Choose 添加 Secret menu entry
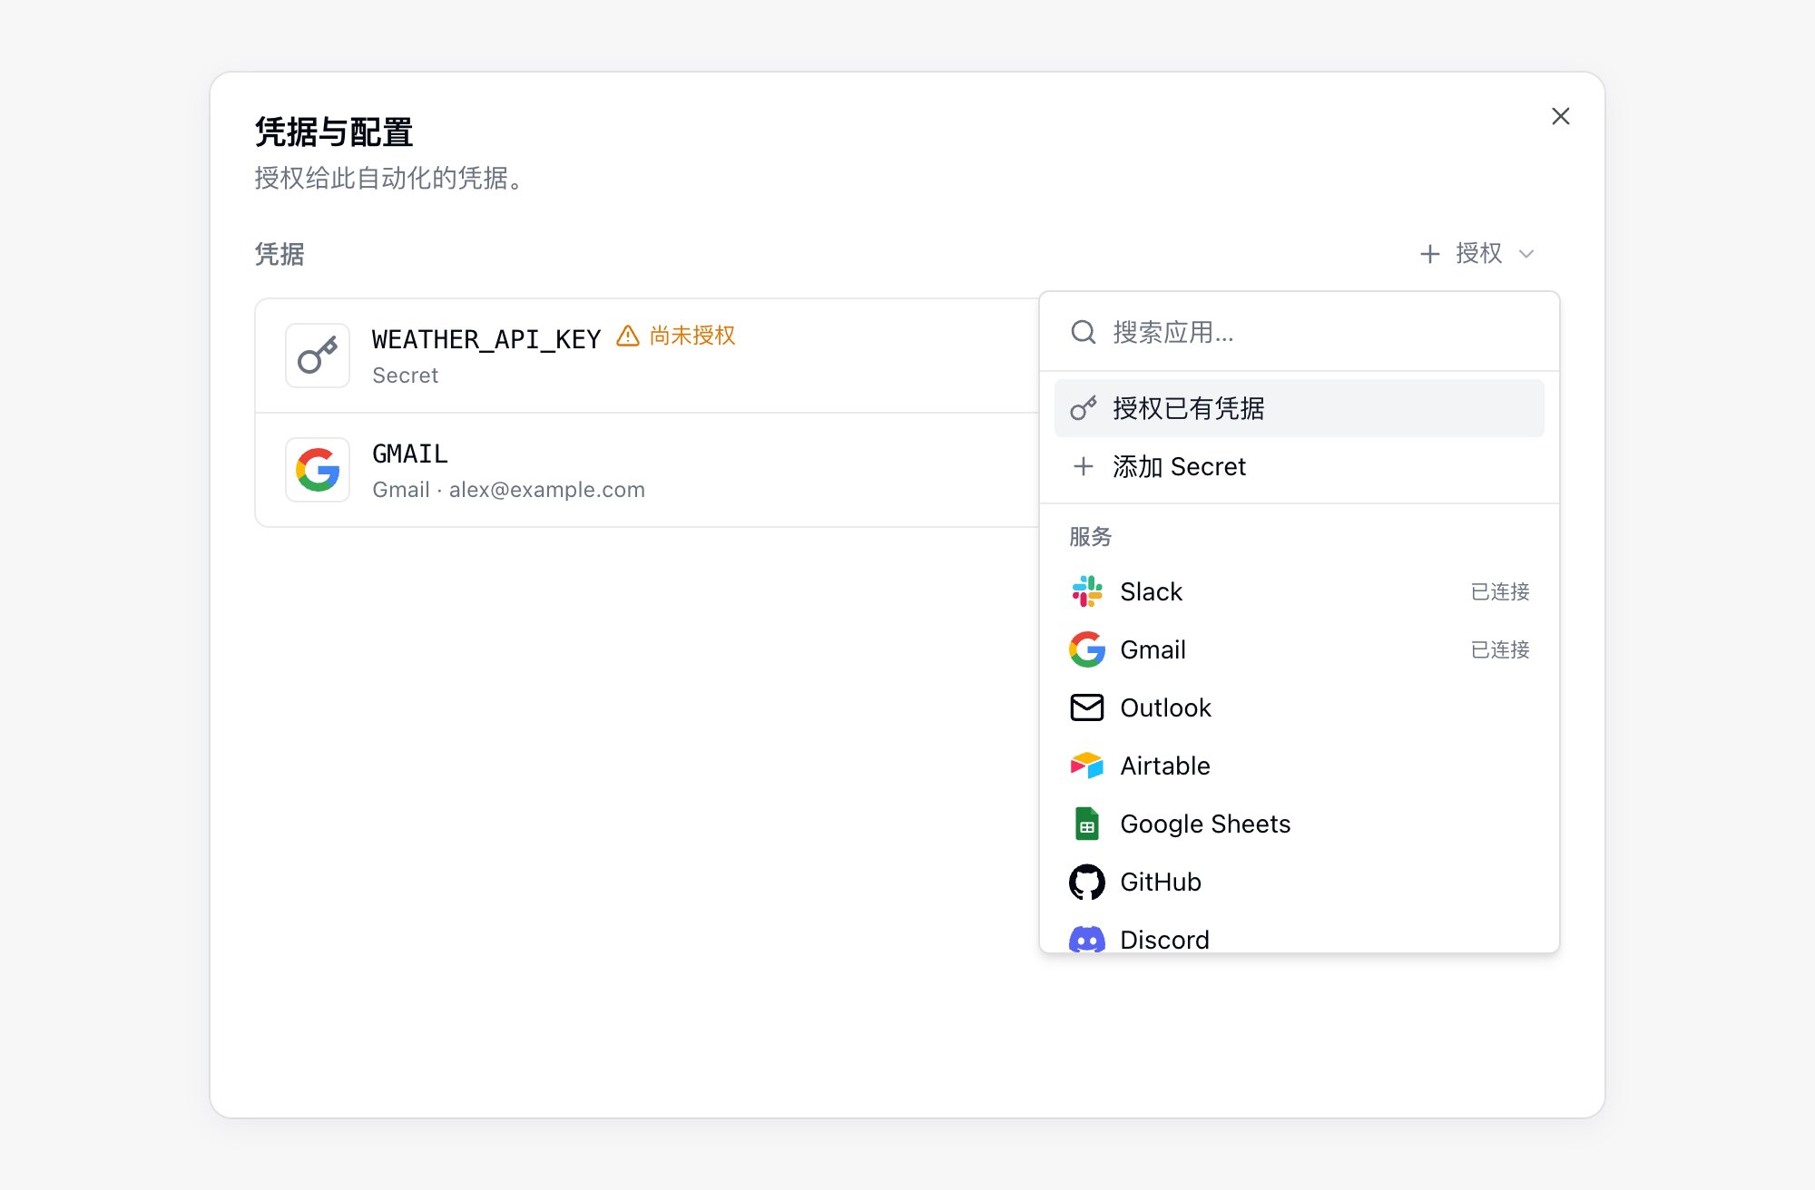Screen dimensions: 1815x1190 (x=1300, y=466)
